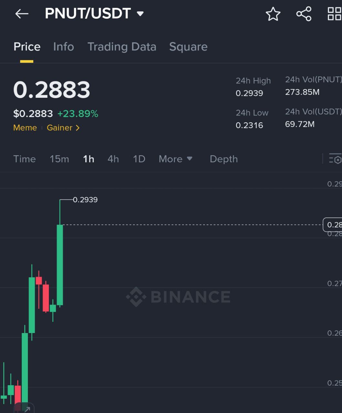
Task: Tap the +23.89% change value
Action: point(78,114)
